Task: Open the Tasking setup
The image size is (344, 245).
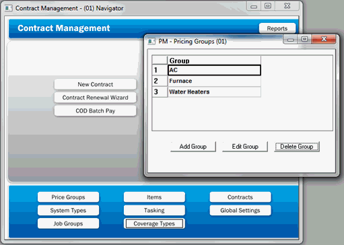Action: click(x=154, y=210)
